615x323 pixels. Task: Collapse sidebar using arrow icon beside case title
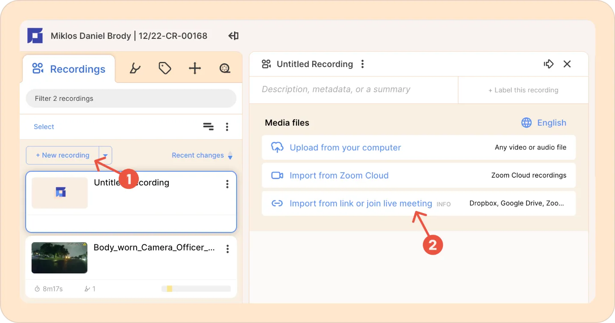pyautogui.click(x=233, y=36)
